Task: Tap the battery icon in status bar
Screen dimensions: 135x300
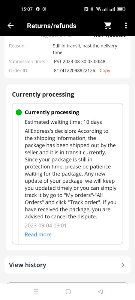Action: (x=121, y=9)
